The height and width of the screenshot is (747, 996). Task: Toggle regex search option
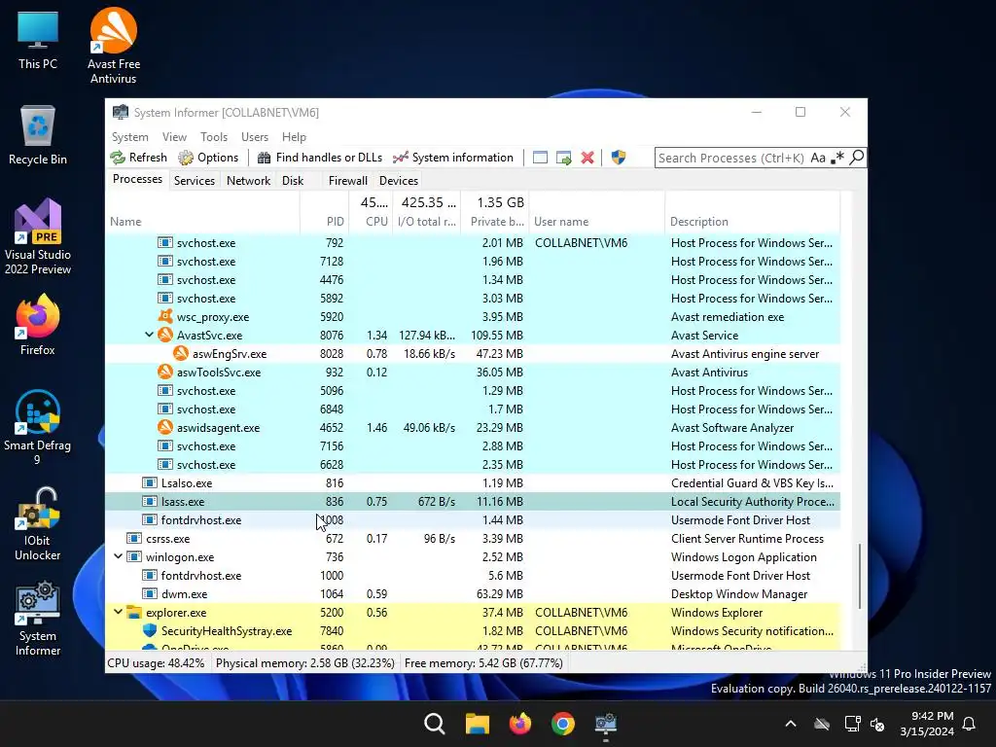[x=837, y=158]
